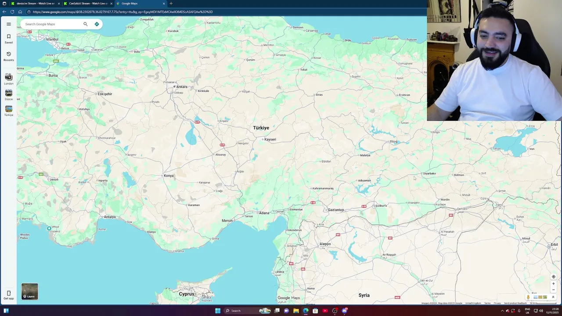Click the Bursa city label
Screen dimensions: 562x316
[53, 75]
